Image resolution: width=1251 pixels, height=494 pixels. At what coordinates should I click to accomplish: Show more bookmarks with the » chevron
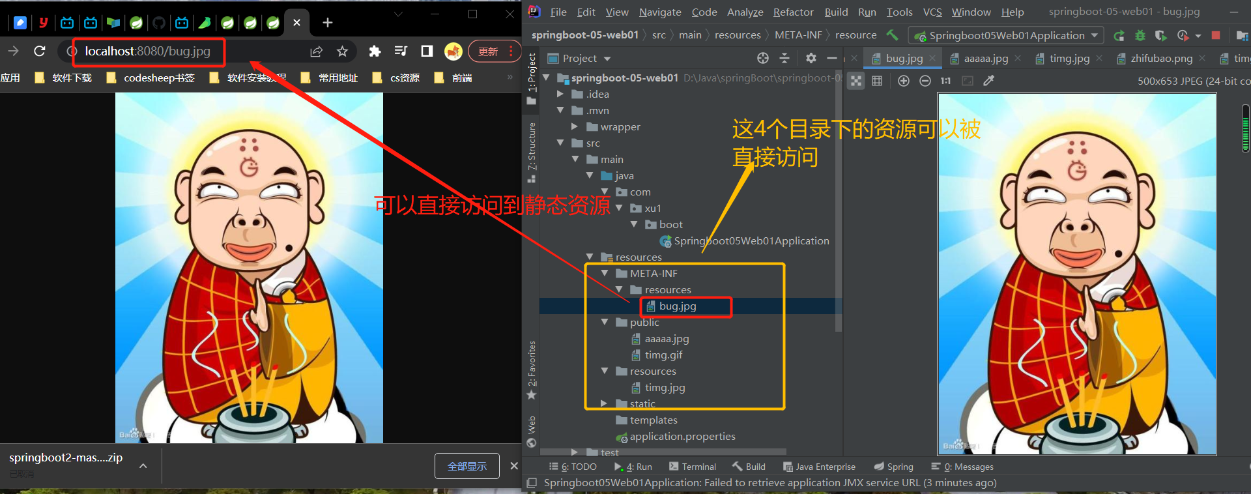(510, 78)
